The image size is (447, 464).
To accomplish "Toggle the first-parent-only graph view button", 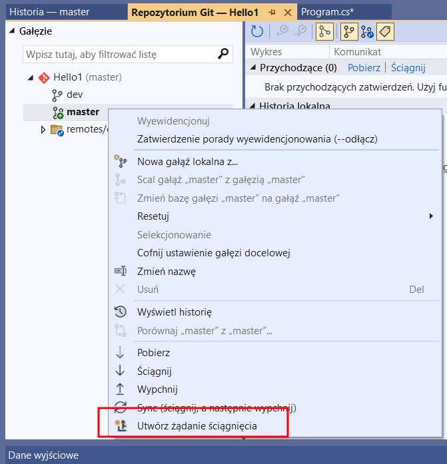I will [324, 31].
